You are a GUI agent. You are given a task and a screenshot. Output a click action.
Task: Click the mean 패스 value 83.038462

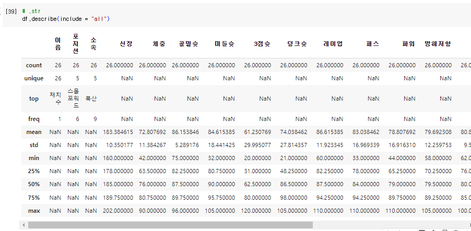pyautogui.click(x=366, y=132)
